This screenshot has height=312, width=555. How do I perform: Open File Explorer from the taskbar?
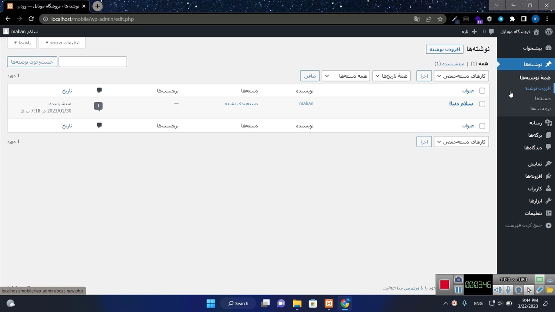[297, 303]
